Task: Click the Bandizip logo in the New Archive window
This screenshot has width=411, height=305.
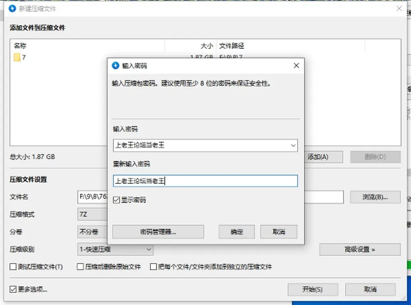Action: (12, 9)
